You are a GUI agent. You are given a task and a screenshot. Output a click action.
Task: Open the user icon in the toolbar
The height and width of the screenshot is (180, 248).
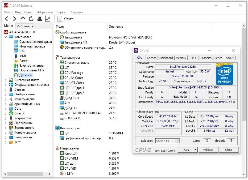point(39,19)
